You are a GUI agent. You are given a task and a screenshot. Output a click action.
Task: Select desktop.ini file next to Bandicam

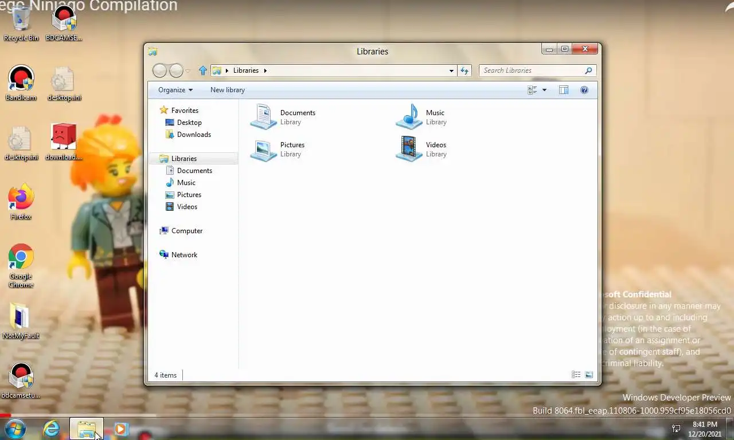[64, 83]
